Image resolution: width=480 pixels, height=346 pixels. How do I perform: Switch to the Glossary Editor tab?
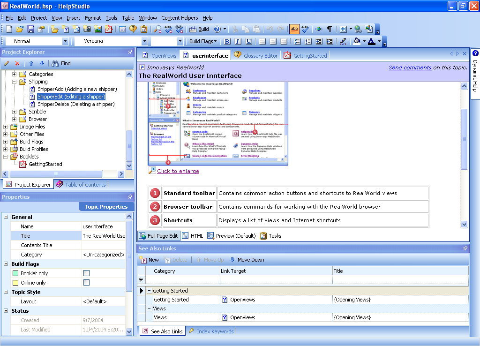pos(256,56)
